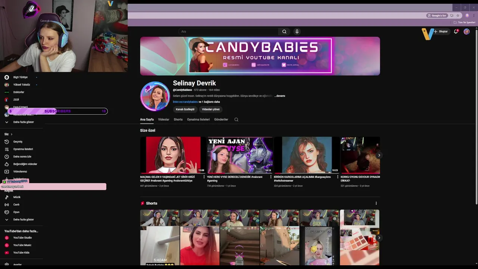This screenshot has width=478, height=269.
Task: Open the Oluştur create menu
Action: pos(441,32)
